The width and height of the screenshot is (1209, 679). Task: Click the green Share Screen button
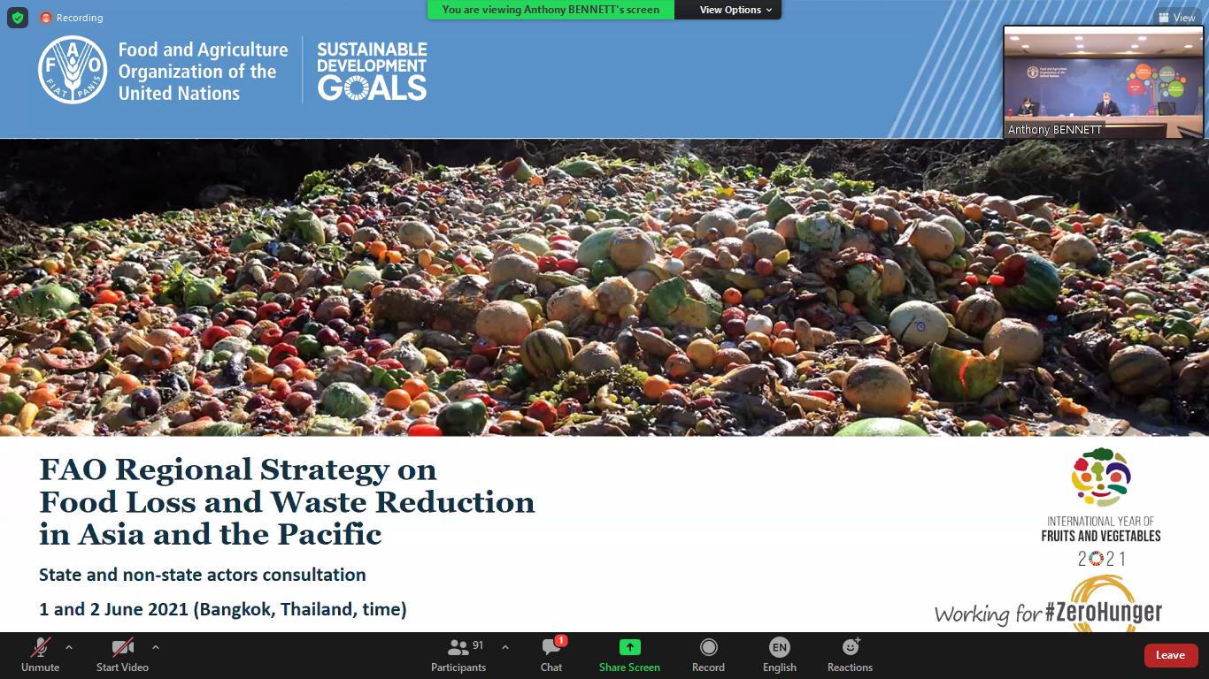coord(629,654)
